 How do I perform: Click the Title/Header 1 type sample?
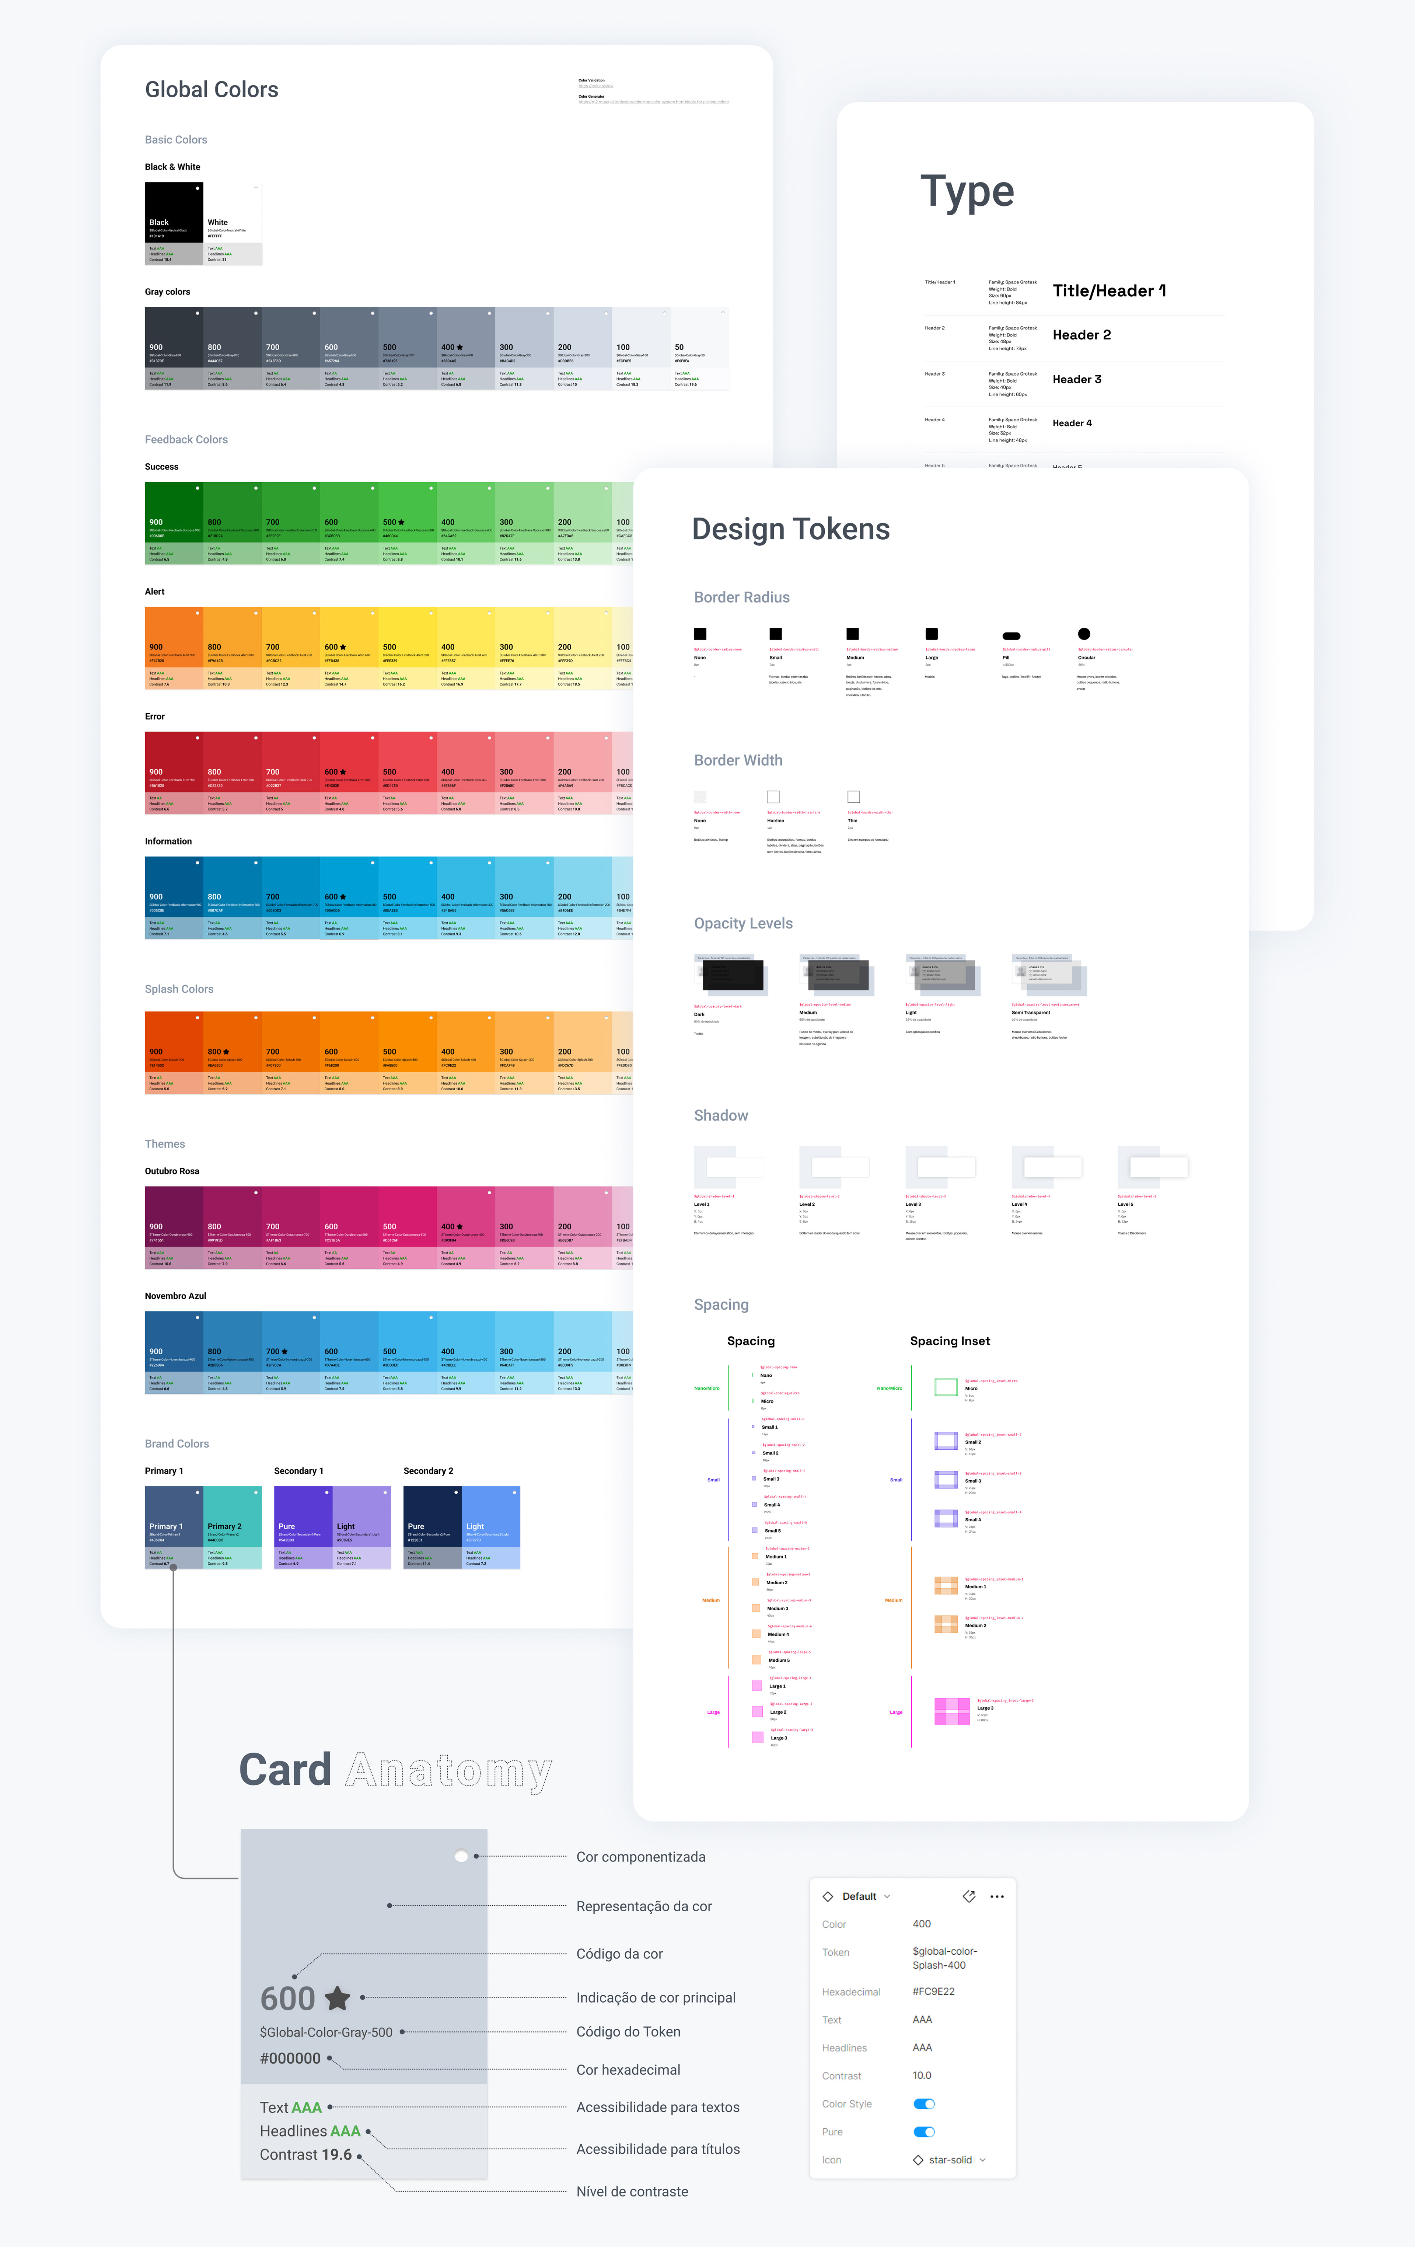tap(1109, 291)
